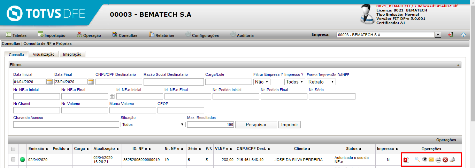Go to the home page via the house icon
475x168 pixels.
[x=463, y=35]
